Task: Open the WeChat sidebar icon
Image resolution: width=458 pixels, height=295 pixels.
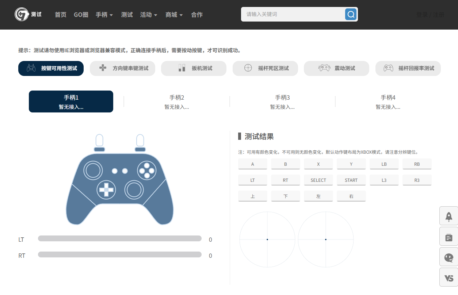Action: [449, 257]
